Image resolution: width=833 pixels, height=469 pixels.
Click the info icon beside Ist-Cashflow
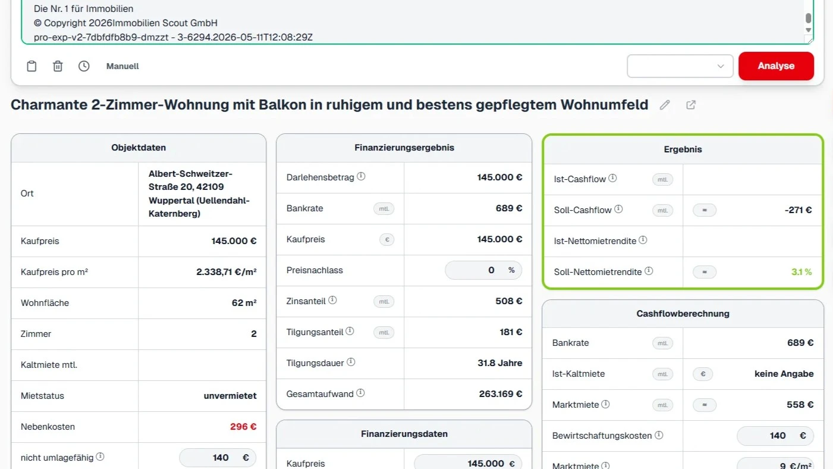(612, 178)
